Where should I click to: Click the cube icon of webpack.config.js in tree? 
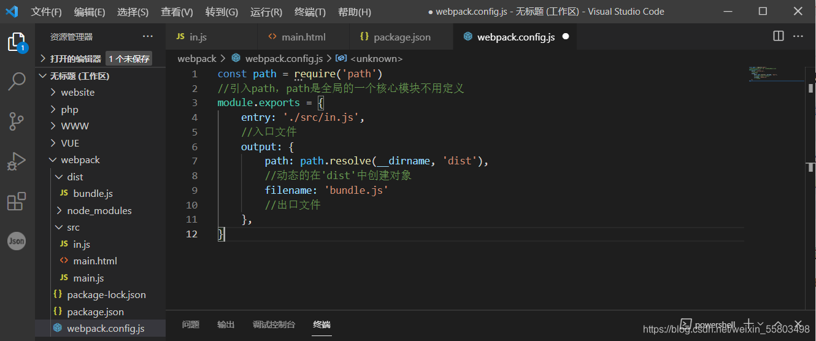(58, 328)
